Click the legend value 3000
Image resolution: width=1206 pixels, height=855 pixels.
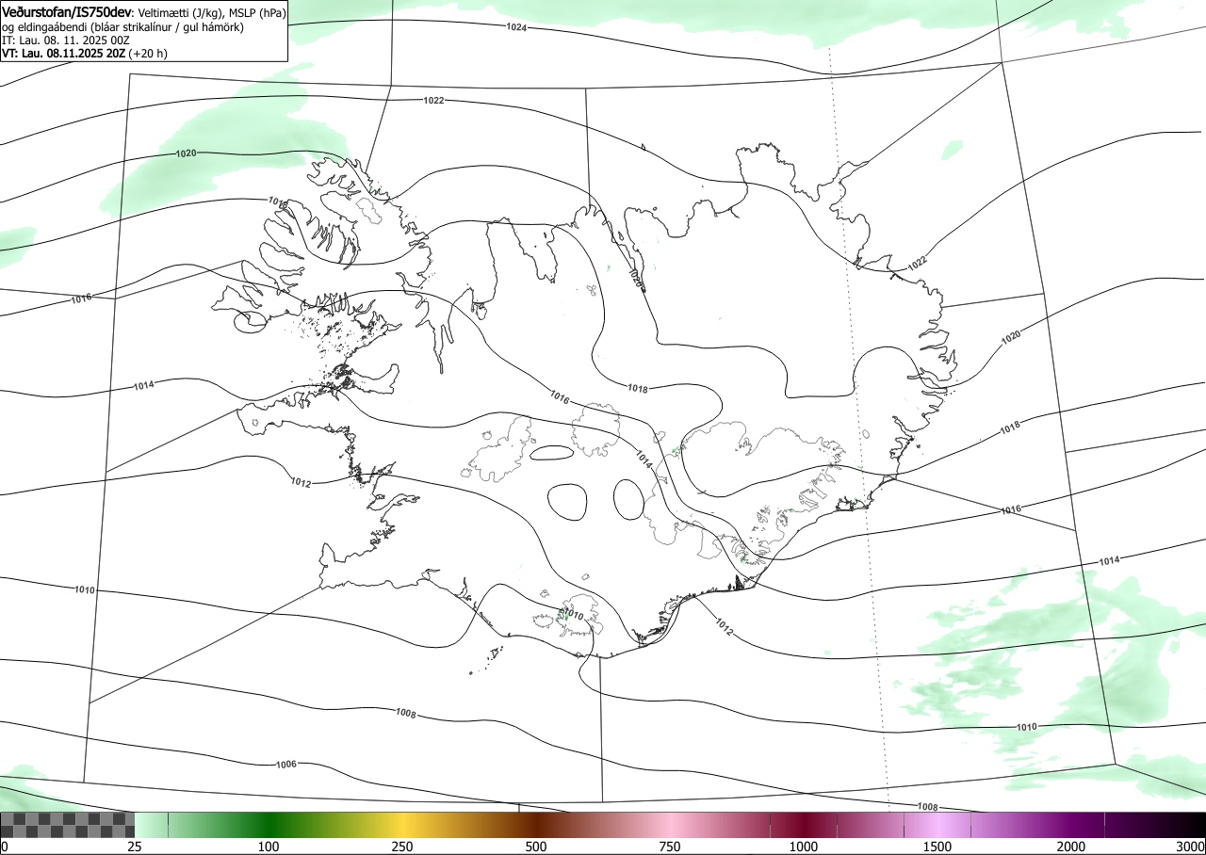click(1191, 847)
